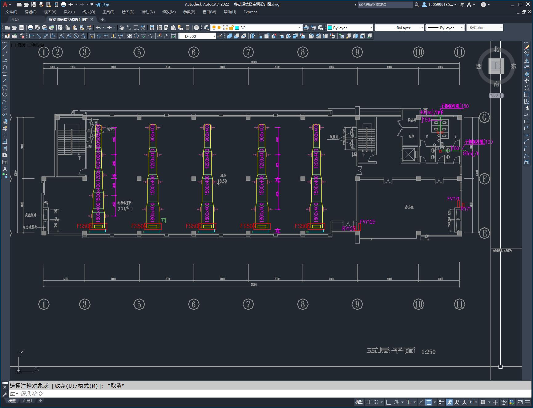Toggle lineweight display in status bar
The height and width of the screenshot is (408, 533).
pyautogui.click(x=441, y=402)
